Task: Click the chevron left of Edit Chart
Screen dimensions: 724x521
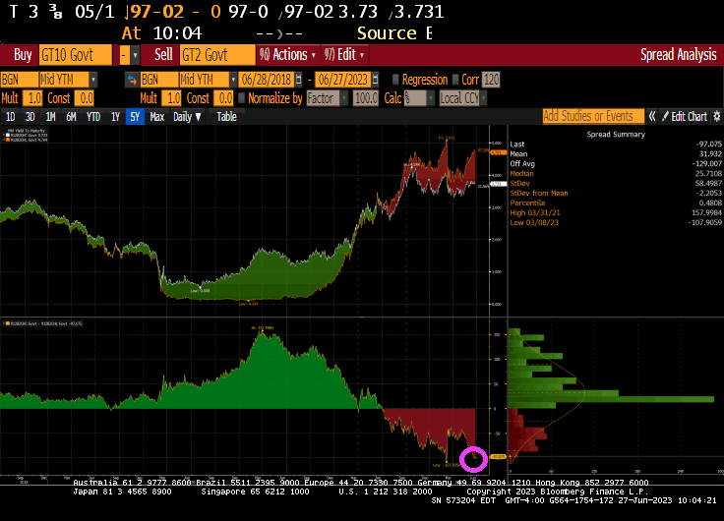Action: tap(653, 117)
